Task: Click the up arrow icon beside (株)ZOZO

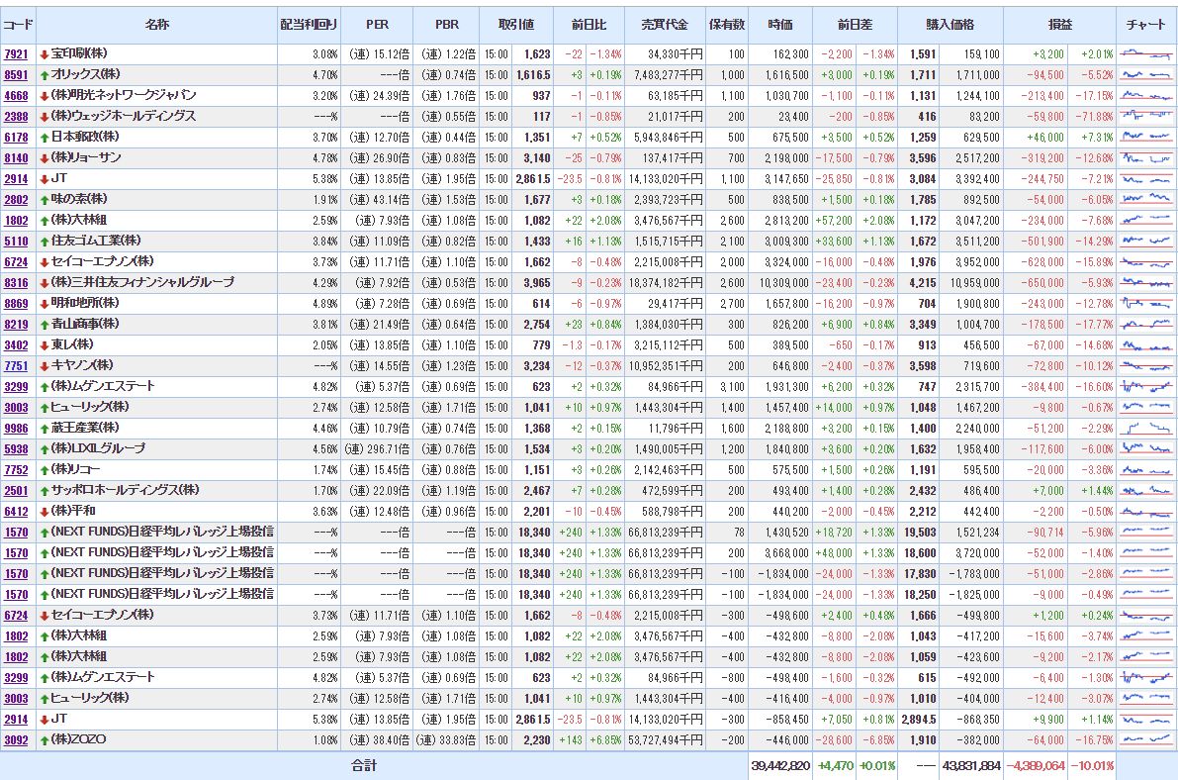Action: [45, 739]
